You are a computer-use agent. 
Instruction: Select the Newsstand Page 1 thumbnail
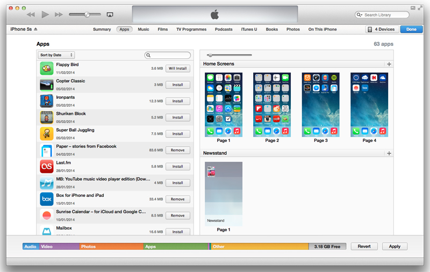coord(224,194)
